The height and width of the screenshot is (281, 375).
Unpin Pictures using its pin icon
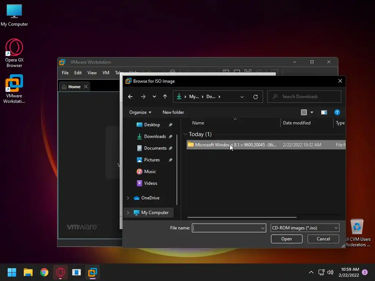click(x=170, y=160)
